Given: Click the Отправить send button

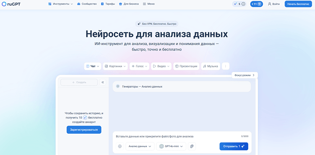Looking at the screenshot, I should click(234, 146).
